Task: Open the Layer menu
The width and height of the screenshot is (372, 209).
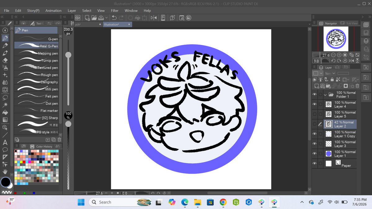Action: click(72, 11)
